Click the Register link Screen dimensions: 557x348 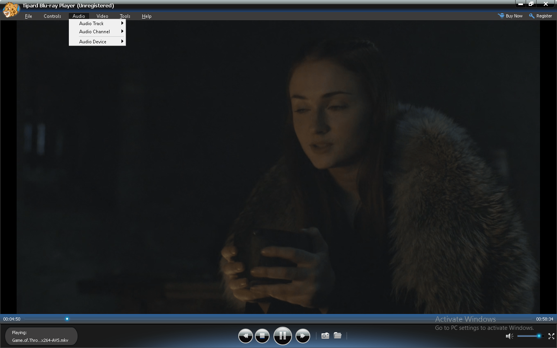tap(544, 16)
